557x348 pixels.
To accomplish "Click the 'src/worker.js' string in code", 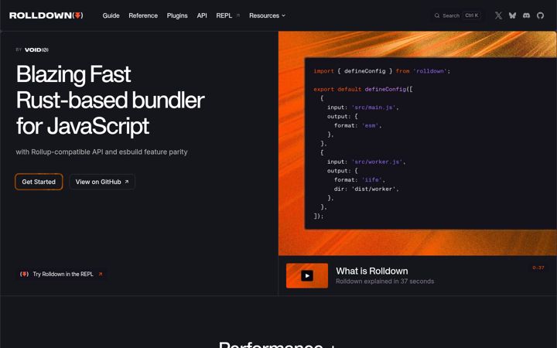I will point(377,162).
